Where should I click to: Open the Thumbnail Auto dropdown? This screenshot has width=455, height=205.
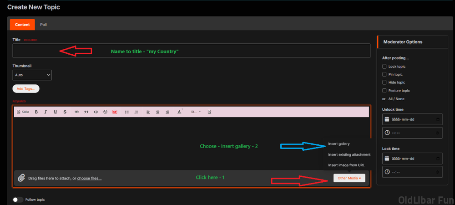[32, 75]
